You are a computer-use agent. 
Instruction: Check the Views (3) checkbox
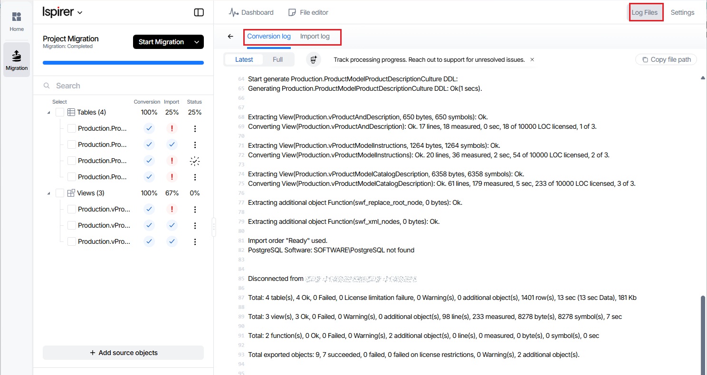coord(60,193)
